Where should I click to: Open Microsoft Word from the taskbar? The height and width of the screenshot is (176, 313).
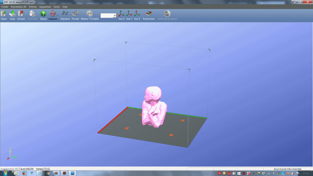pyautogui.click(x=32, y=173)
